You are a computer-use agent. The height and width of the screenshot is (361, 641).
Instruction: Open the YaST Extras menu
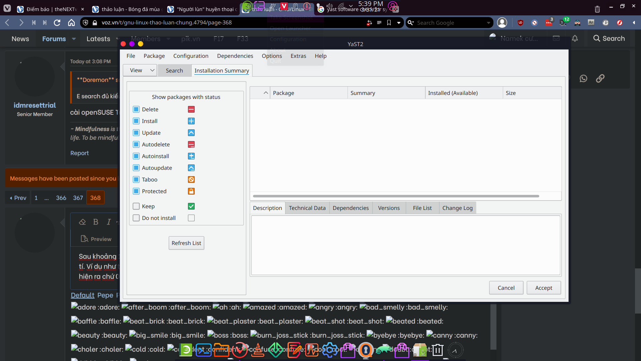click(298, 56)
